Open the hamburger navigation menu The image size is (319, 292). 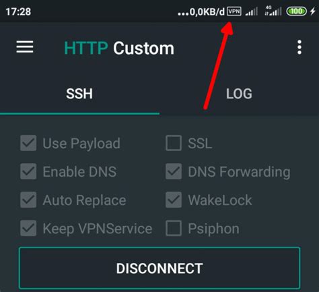[x=25, y=47]
